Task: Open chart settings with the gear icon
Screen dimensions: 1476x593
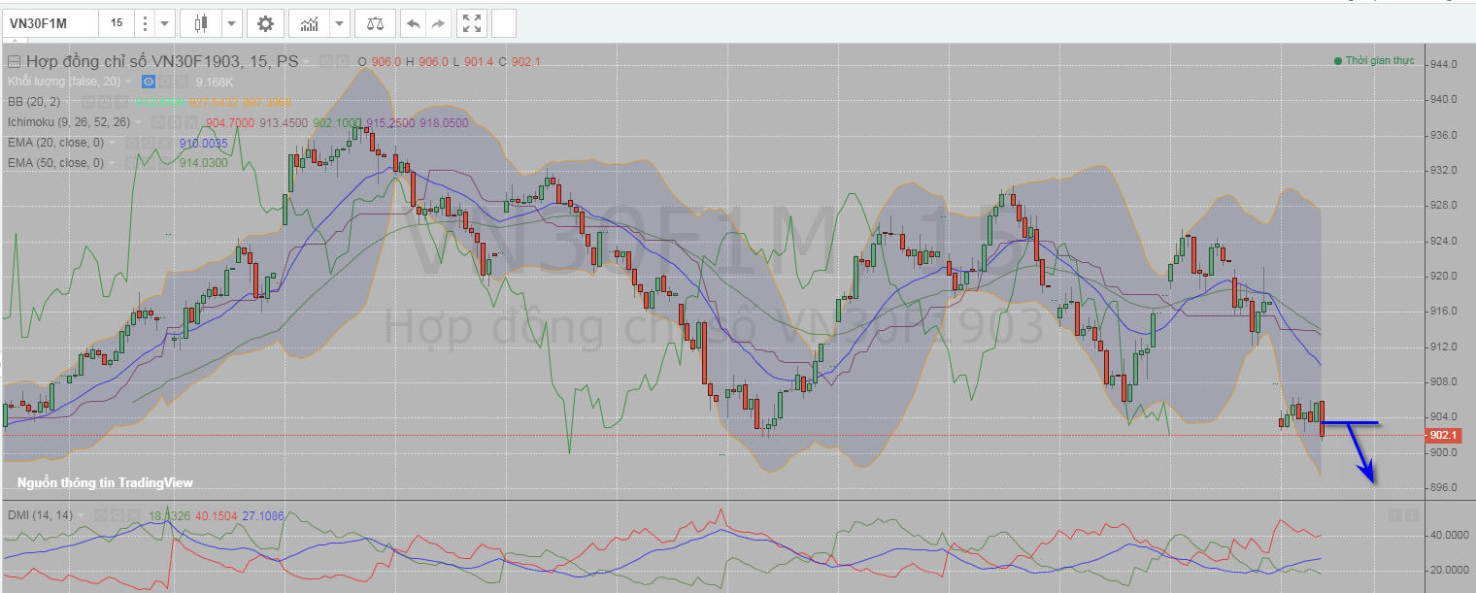Action: tap(265, 23)
